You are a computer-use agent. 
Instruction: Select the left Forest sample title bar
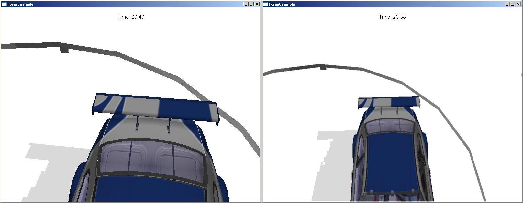(x=129, y=4)
